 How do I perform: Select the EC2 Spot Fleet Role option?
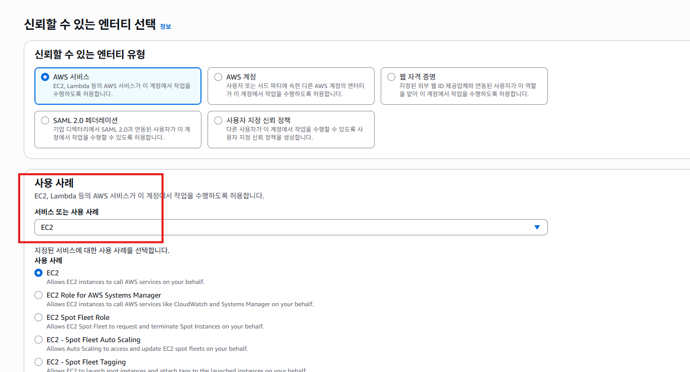click(x=38, y=317)
